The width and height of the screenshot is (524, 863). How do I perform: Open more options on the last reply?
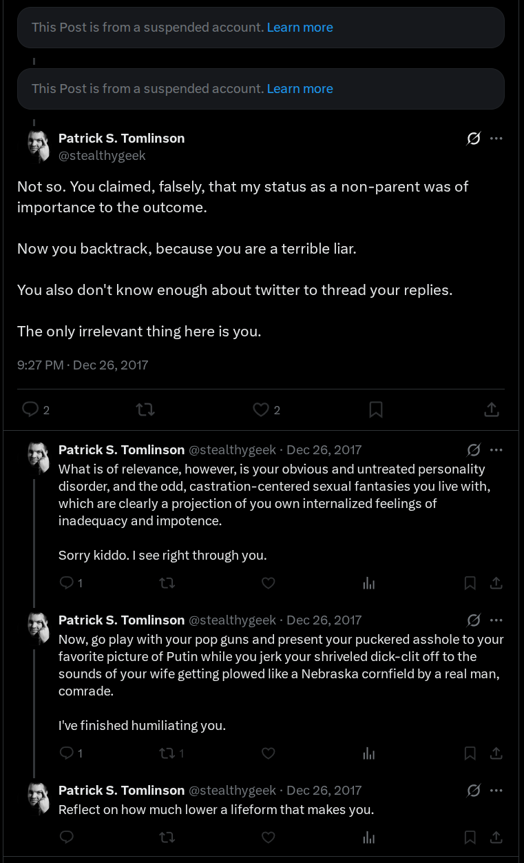(496, 791)
